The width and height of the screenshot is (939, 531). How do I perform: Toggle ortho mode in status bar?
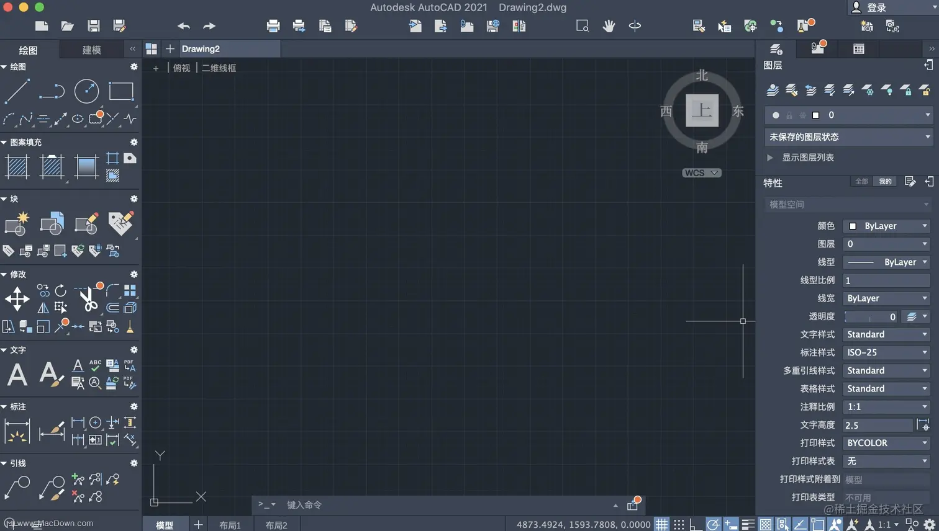click(696, 525)
